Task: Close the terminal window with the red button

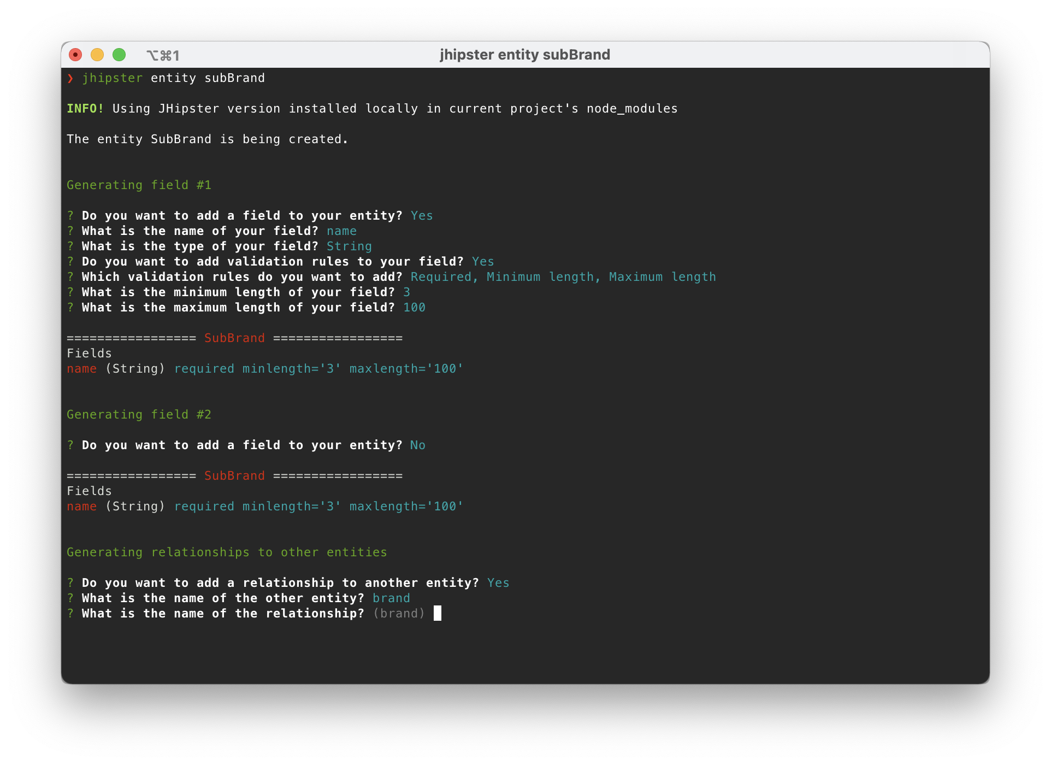Action: click(75, 55)
